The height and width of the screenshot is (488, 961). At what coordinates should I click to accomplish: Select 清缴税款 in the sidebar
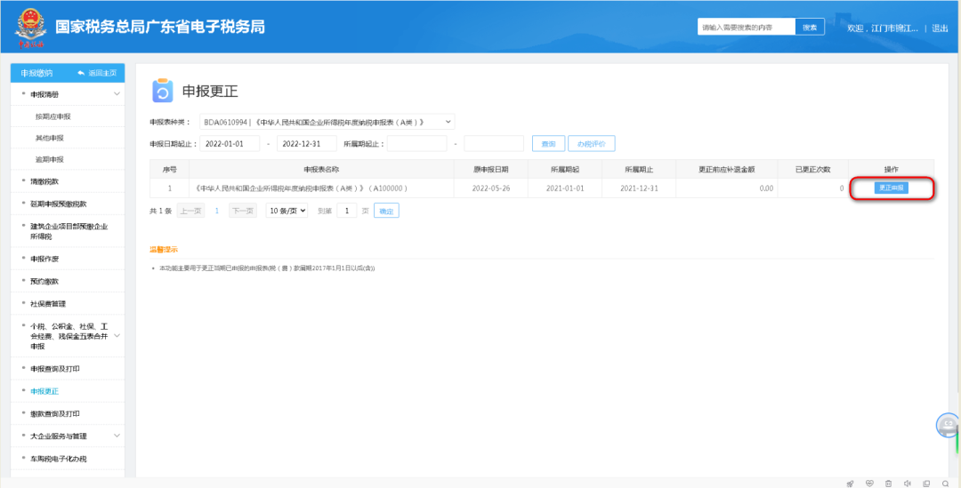[x=44, y=181]
